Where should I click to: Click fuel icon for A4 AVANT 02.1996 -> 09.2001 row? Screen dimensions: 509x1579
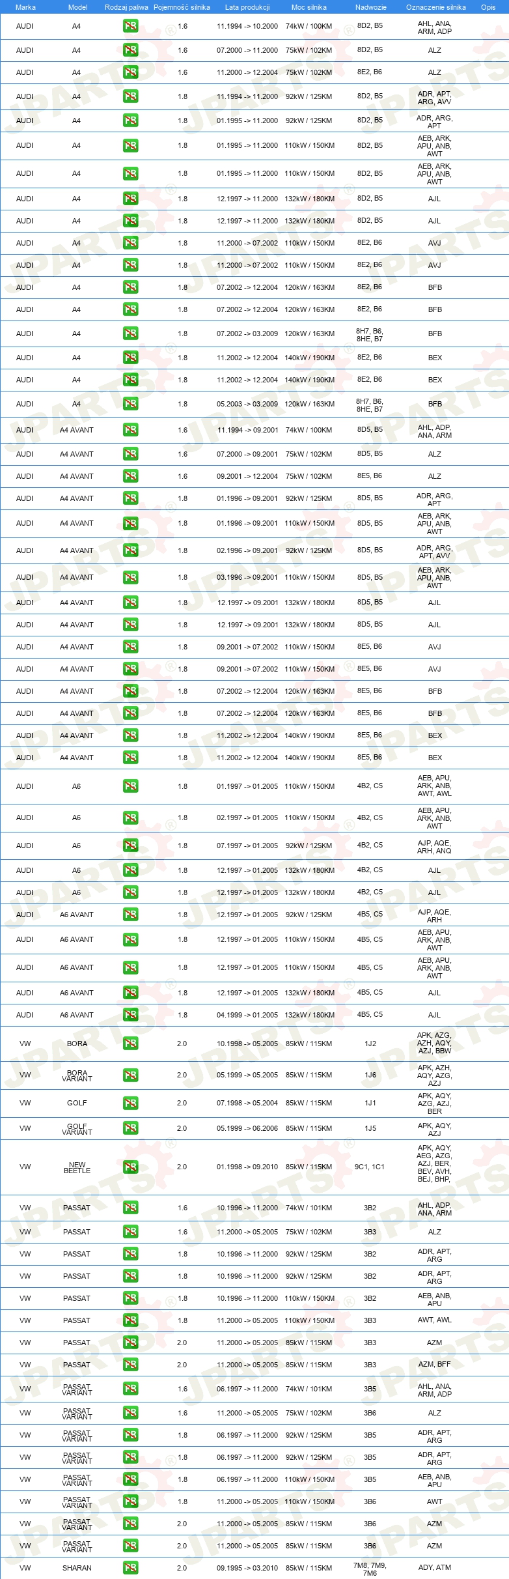click(130, 550)
